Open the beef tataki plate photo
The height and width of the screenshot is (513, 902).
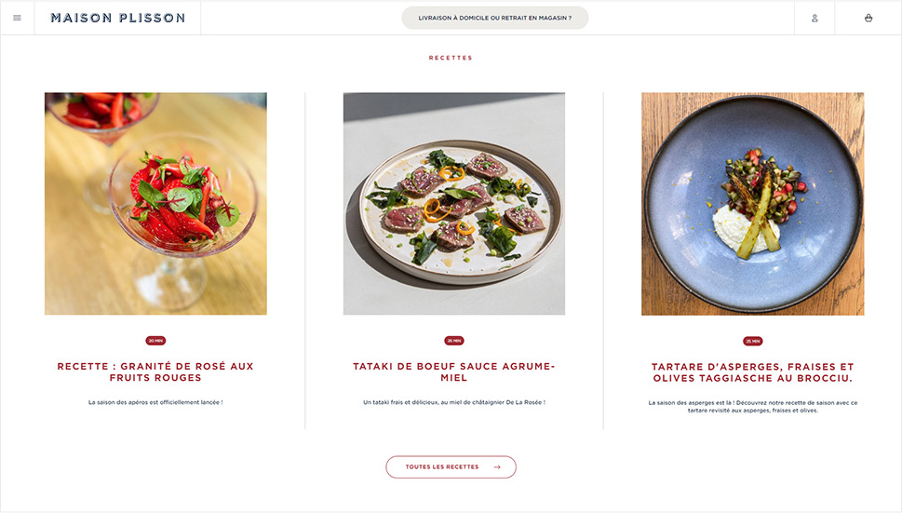454,203
